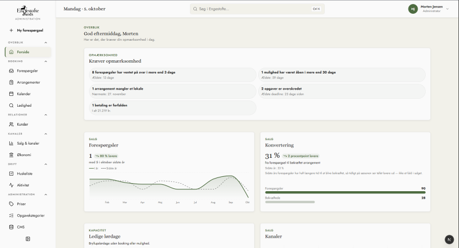The height and width of the screenshot is (248, 459).
Task: Go to Ledighed in the sidebar
Action: [28, 106]
